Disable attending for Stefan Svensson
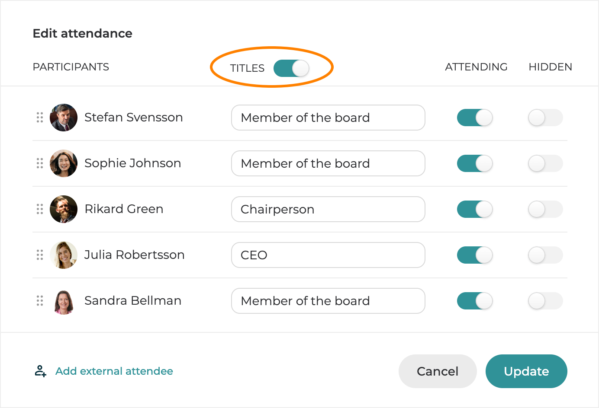The height and width of the screenshot is (408, 599). pos(475,118)
